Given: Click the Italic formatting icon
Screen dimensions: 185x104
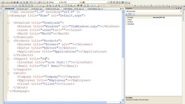Looking at the screenshot, I should (x=138, y=5).
